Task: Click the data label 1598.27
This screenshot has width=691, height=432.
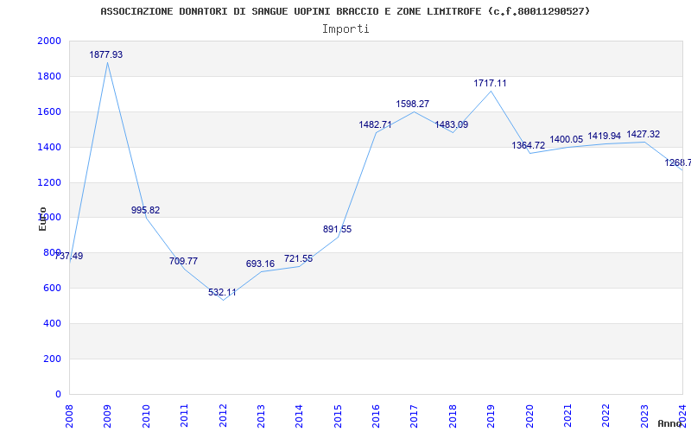Action: tap(413, 104)
